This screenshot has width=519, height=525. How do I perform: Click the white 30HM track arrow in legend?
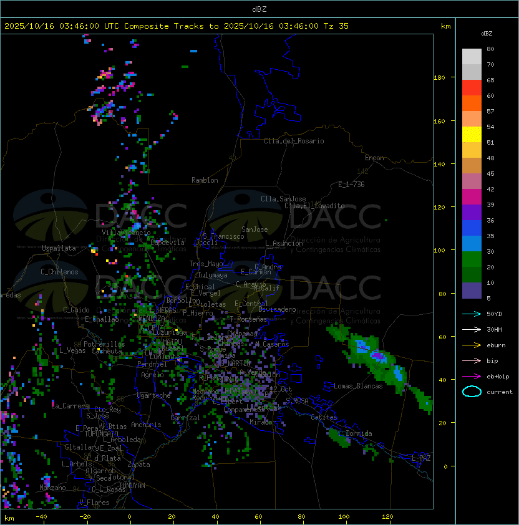(x=472, y=329)
